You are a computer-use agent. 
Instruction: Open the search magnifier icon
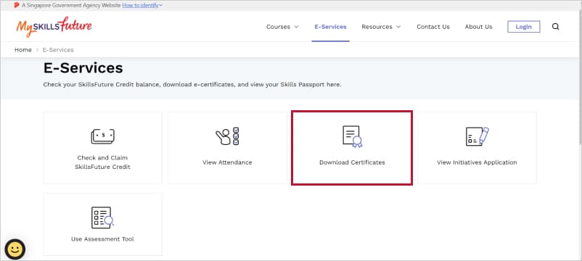[555, 27]
